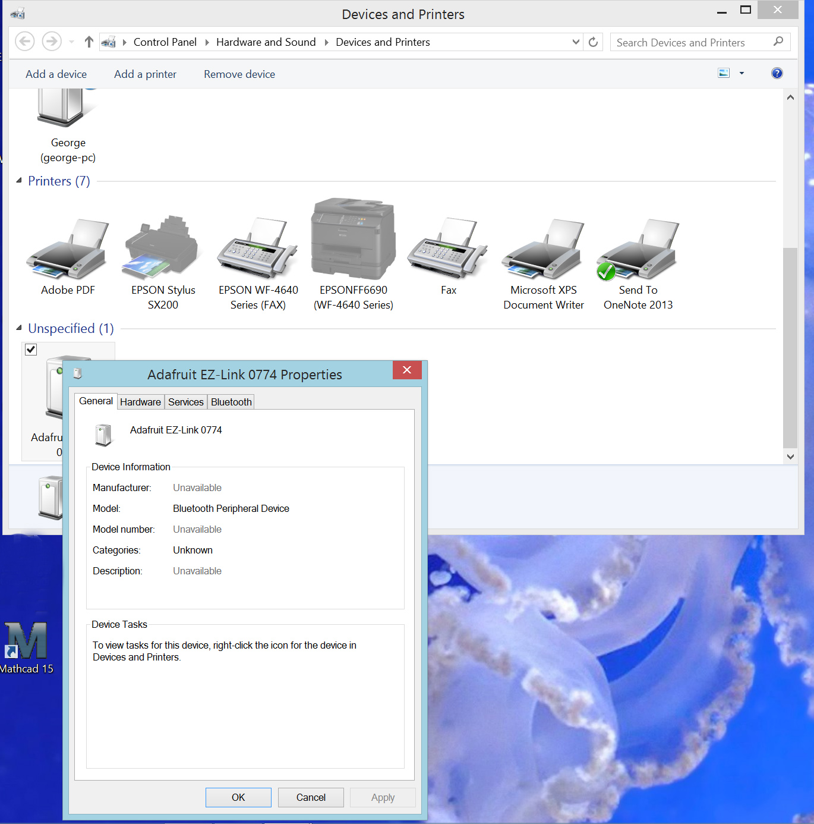Toggle the checkbox on the Adafruit device tile

(31, 350)
